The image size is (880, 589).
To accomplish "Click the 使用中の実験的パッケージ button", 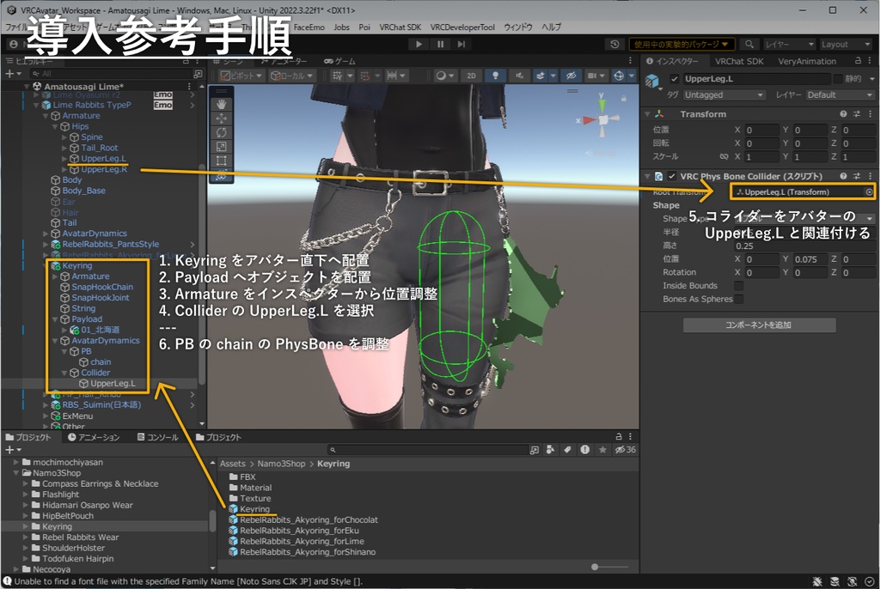I will [681, 44].
